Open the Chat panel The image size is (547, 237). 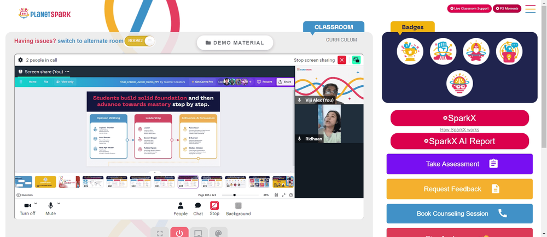click(198, 209)
